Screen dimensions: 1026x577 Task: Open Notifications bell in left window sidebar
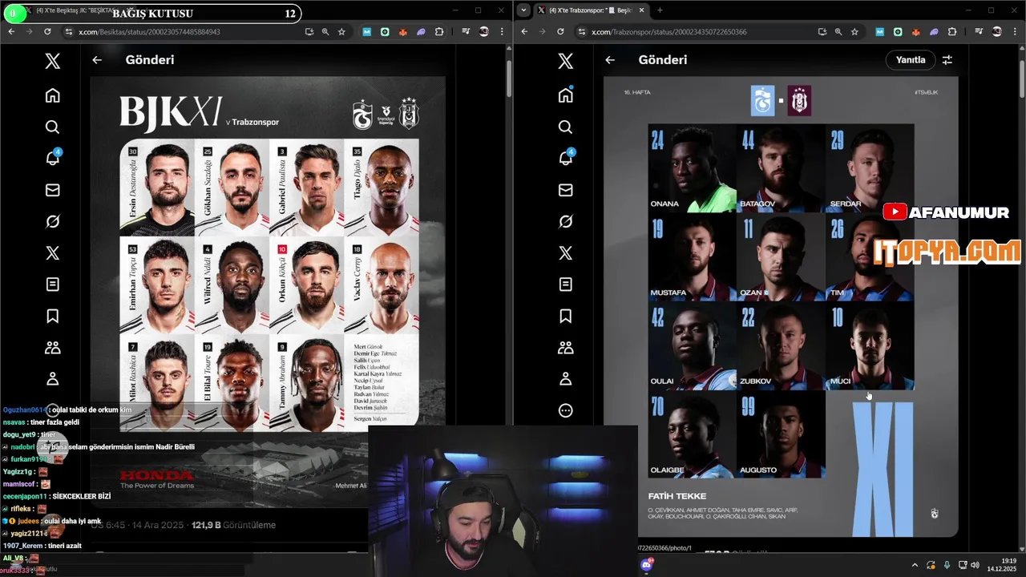tap(52, 158)
